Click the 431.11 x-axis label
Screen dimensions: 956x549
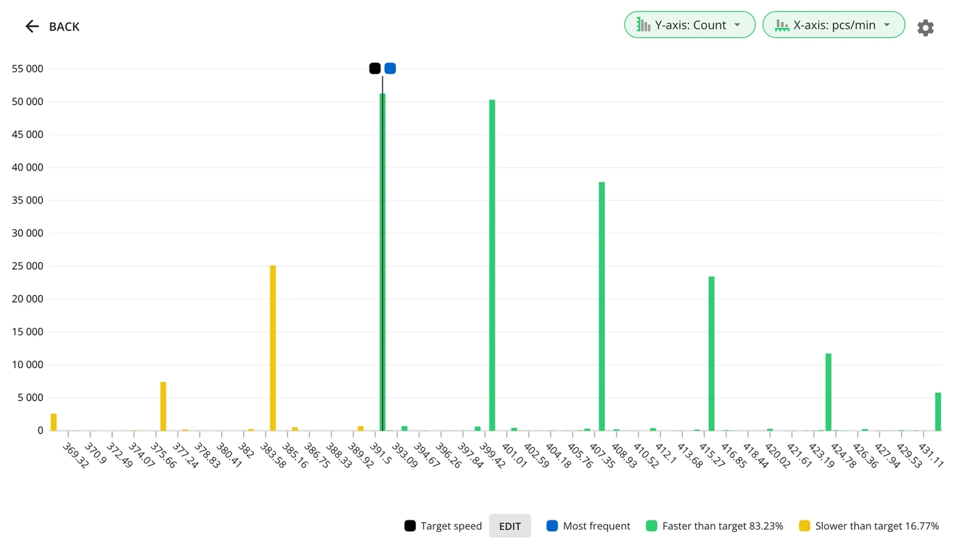coord(930,455)
